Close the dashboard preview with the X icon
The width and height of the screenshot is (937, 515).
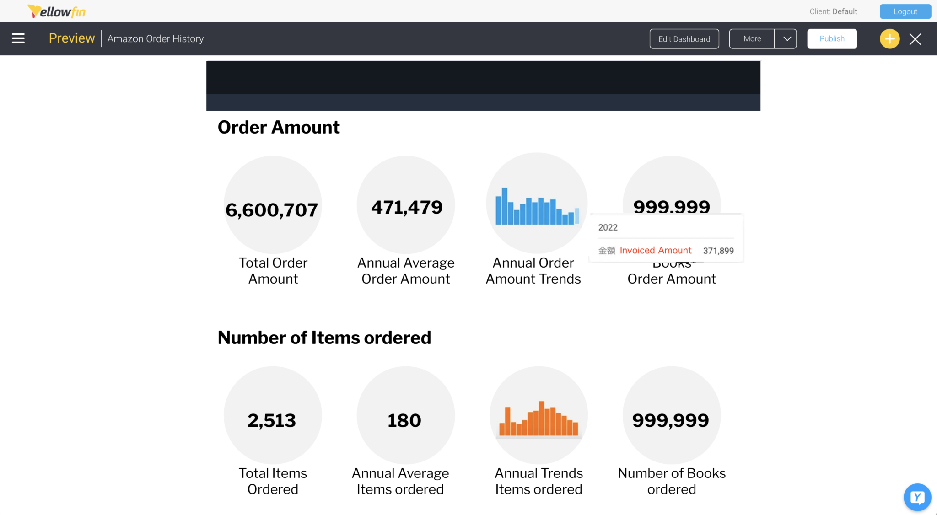[x=915, y=39]
